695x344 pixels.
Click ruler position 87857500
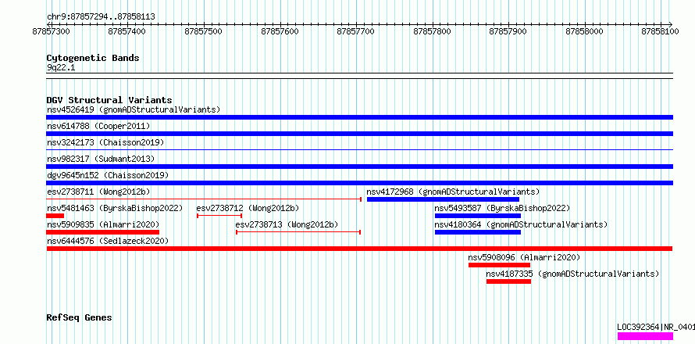coord(204,31)
